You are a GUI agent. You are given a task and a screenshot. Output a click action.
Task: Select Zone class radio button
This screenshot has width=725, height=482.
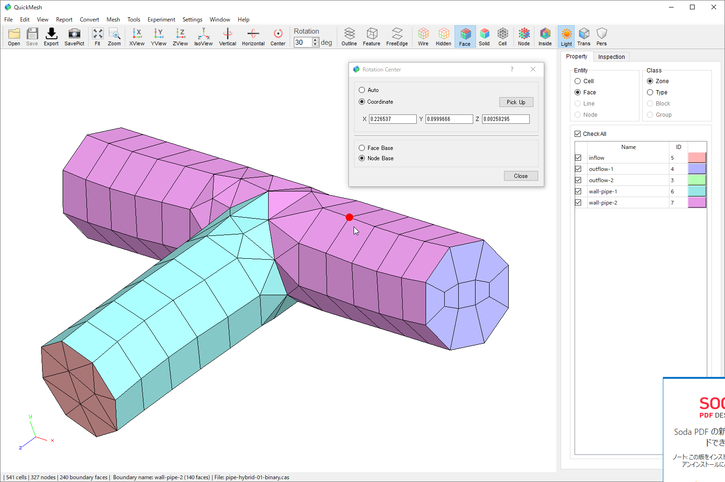pyautogui.click(x=650, y=81)
